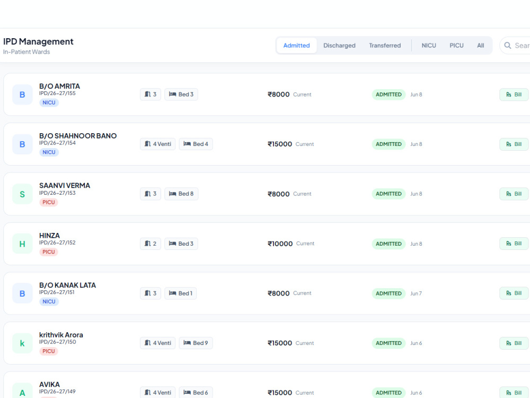Click PICU tag under SAANVI VERMA
This screenshot has width=530, height=398.
49,202
